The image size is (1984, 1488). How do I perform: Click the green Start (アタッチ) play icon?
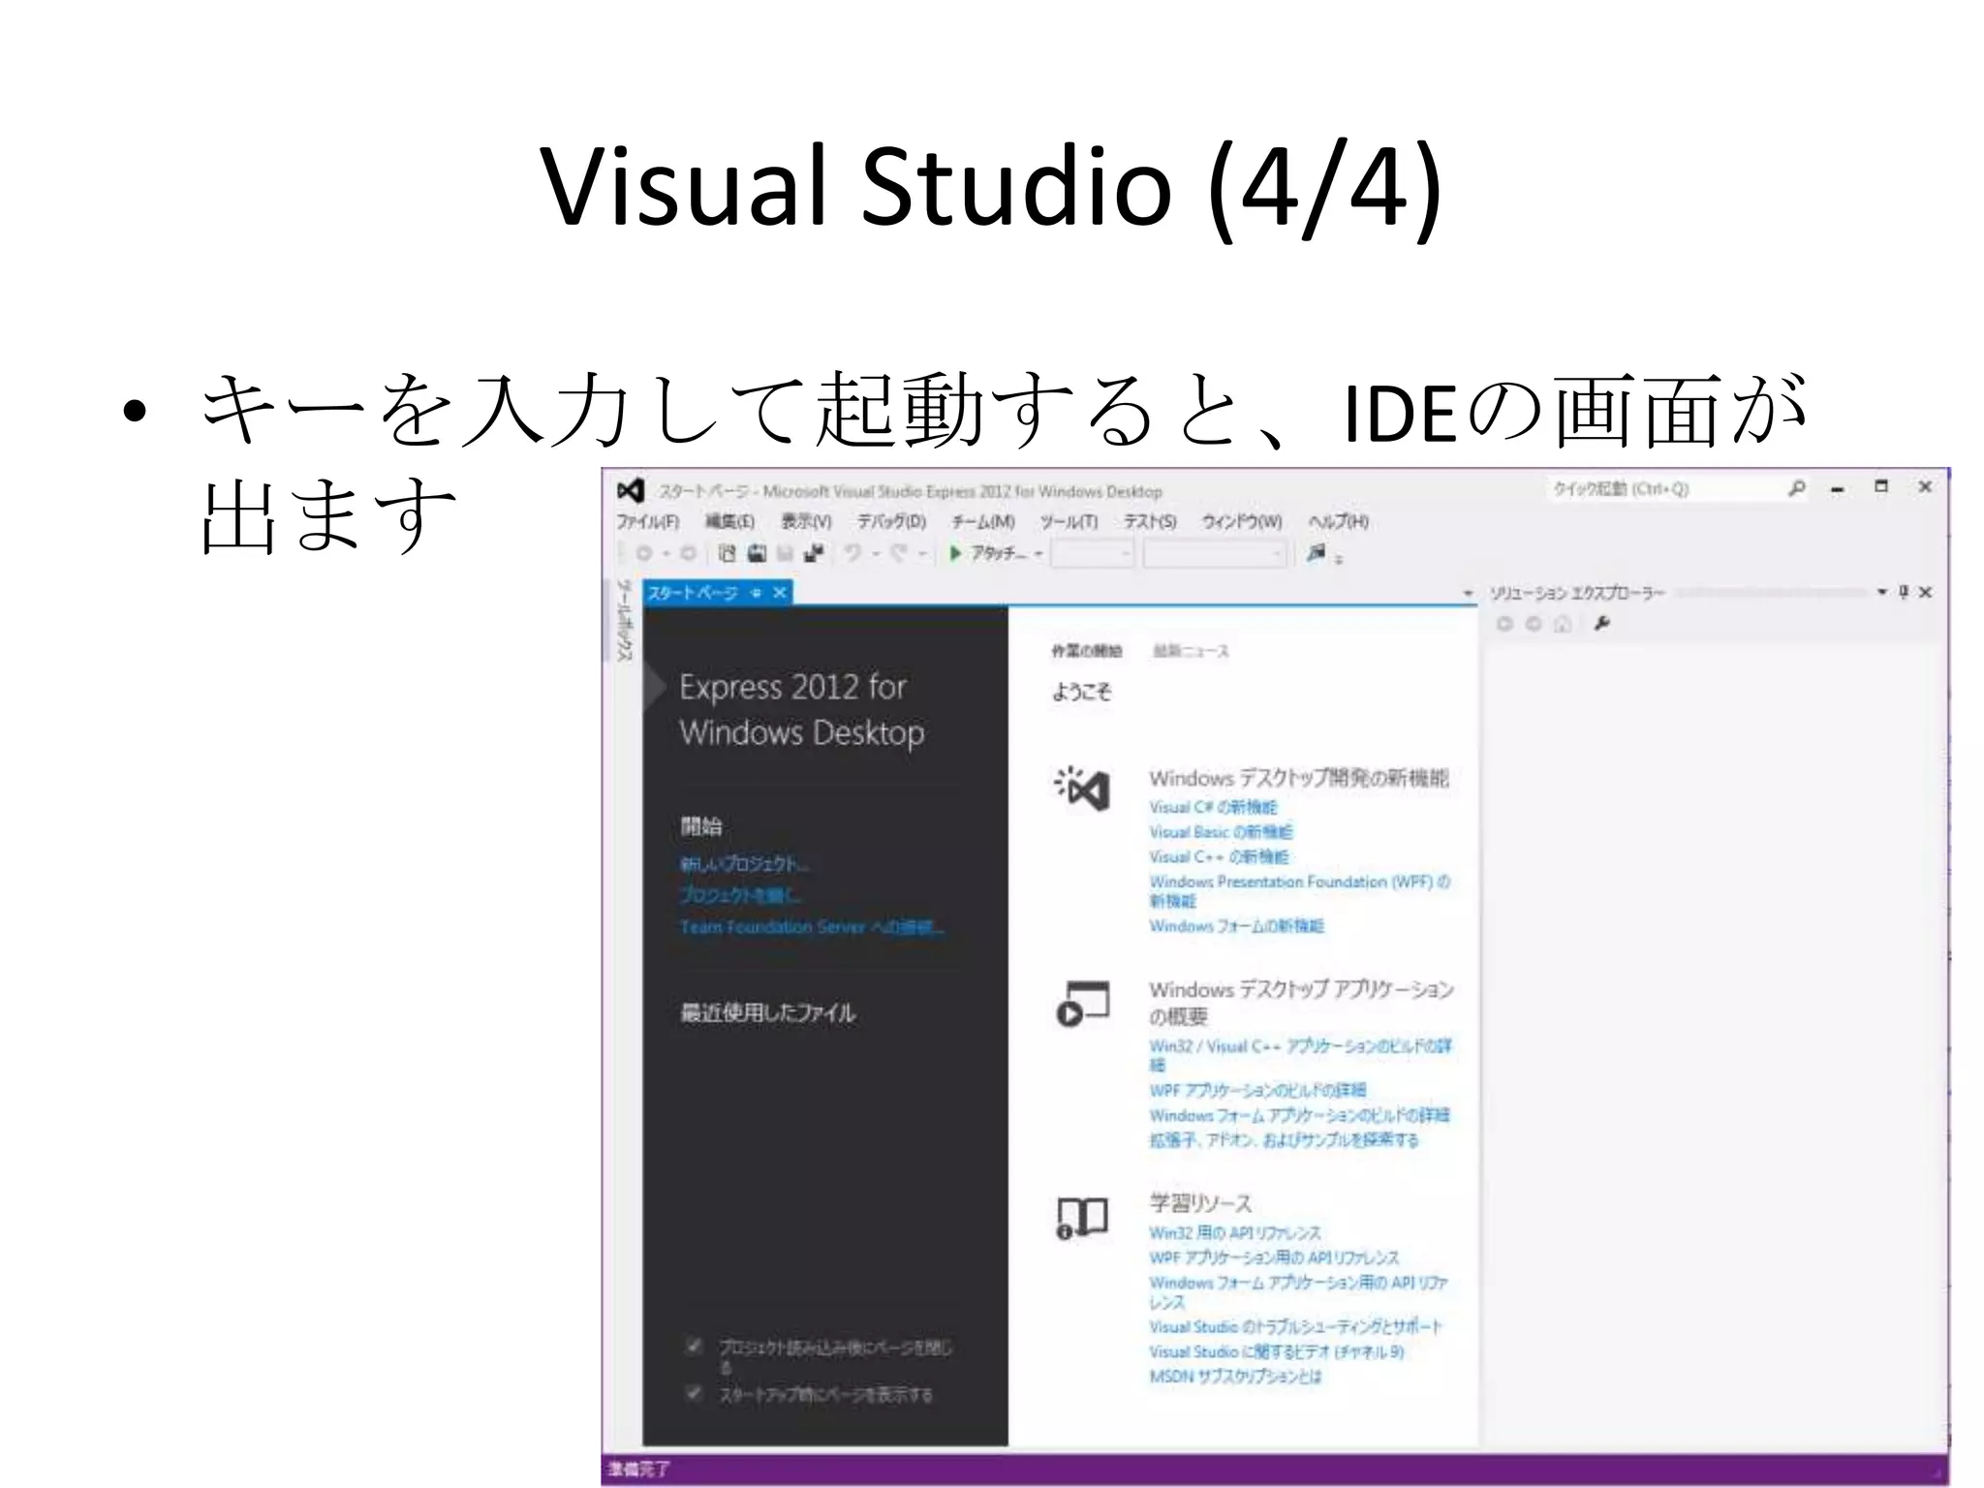(x=956, y=553)
